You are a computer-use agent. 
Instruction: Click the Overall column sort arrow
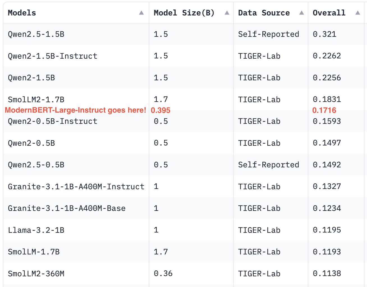click(x=358, y=13)
